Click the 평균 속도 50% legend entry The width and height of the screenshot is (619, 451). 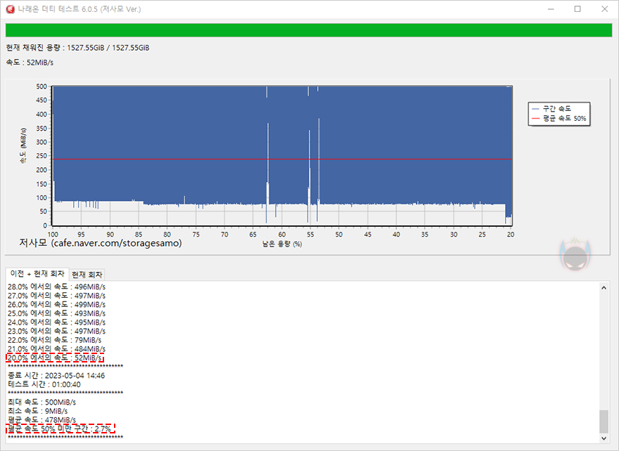[559, 118]
